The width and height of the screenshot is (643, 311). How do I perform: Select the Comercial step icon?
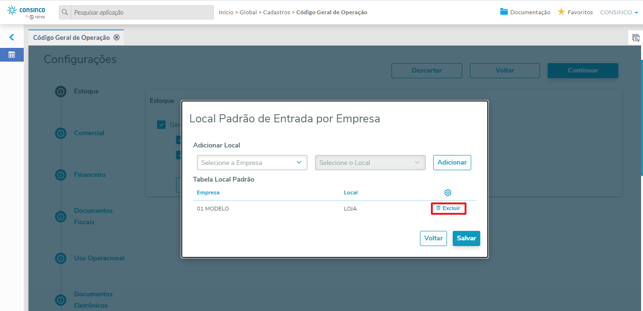tap(61, 133)
